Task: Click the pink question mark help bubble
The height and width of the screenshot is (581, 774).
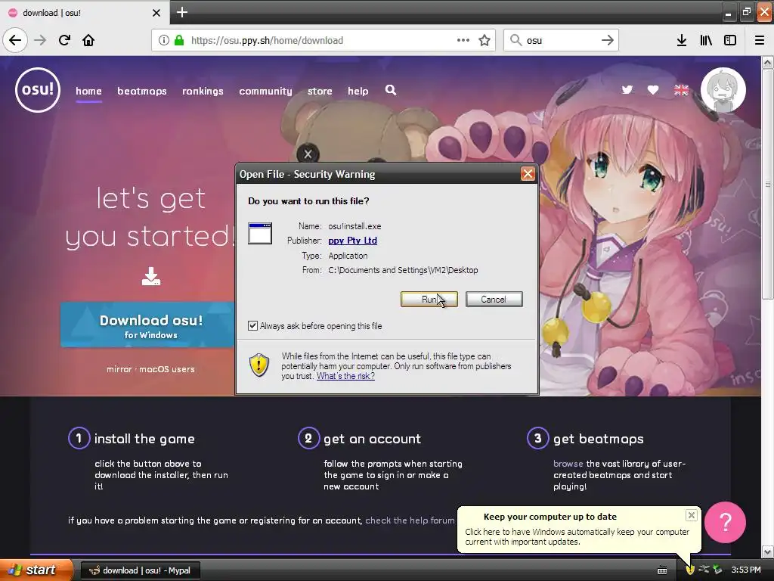Action: (x=725, y=522)
